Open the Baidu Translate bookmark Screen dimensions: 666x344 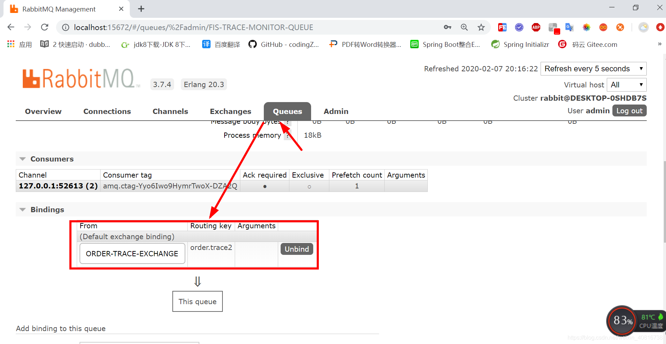[221, 44]
